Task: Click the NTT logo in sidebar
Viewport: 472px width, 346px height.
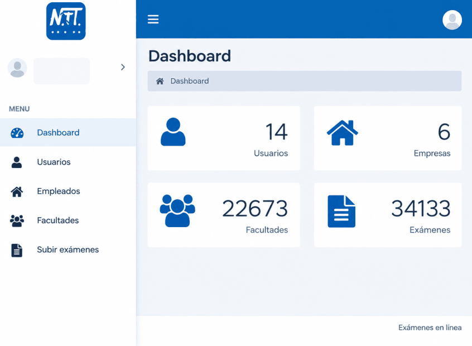Action: click(66, 21)
